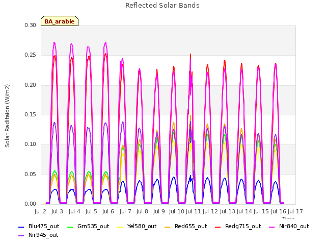Image resolution: width=326 pixels, height=245 pixels.
Task: Click the Jul 6 x-axis label
Action: pyautogui.click(x=108, y=212)
